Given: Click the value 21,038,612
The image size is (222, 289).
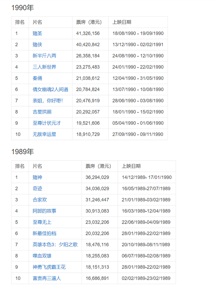Looking at the screenshot, I should [88, 79].
